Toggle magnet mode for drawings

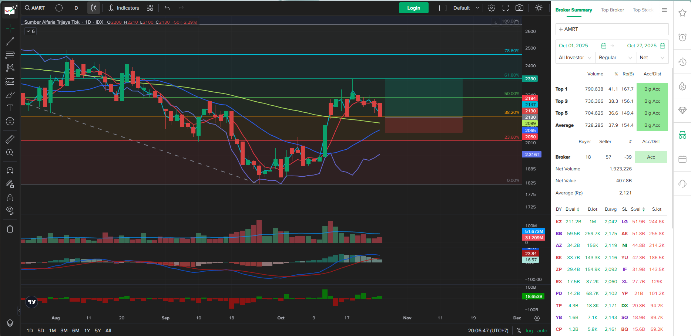point(10,171)
